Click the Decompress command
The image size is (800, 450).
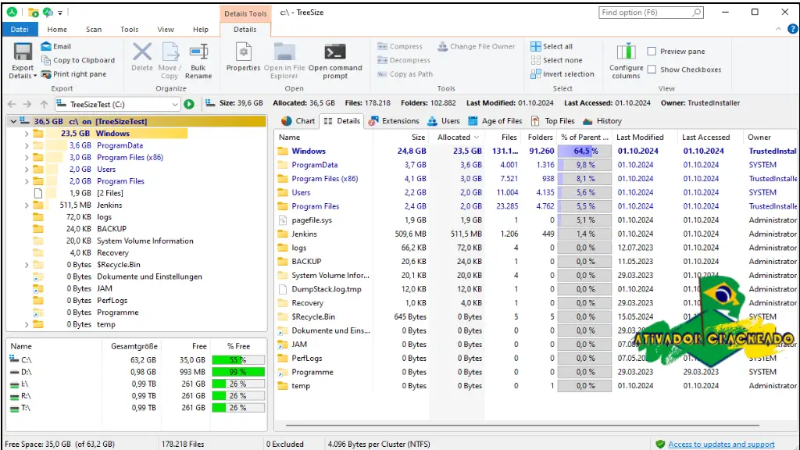pos(404,60)
